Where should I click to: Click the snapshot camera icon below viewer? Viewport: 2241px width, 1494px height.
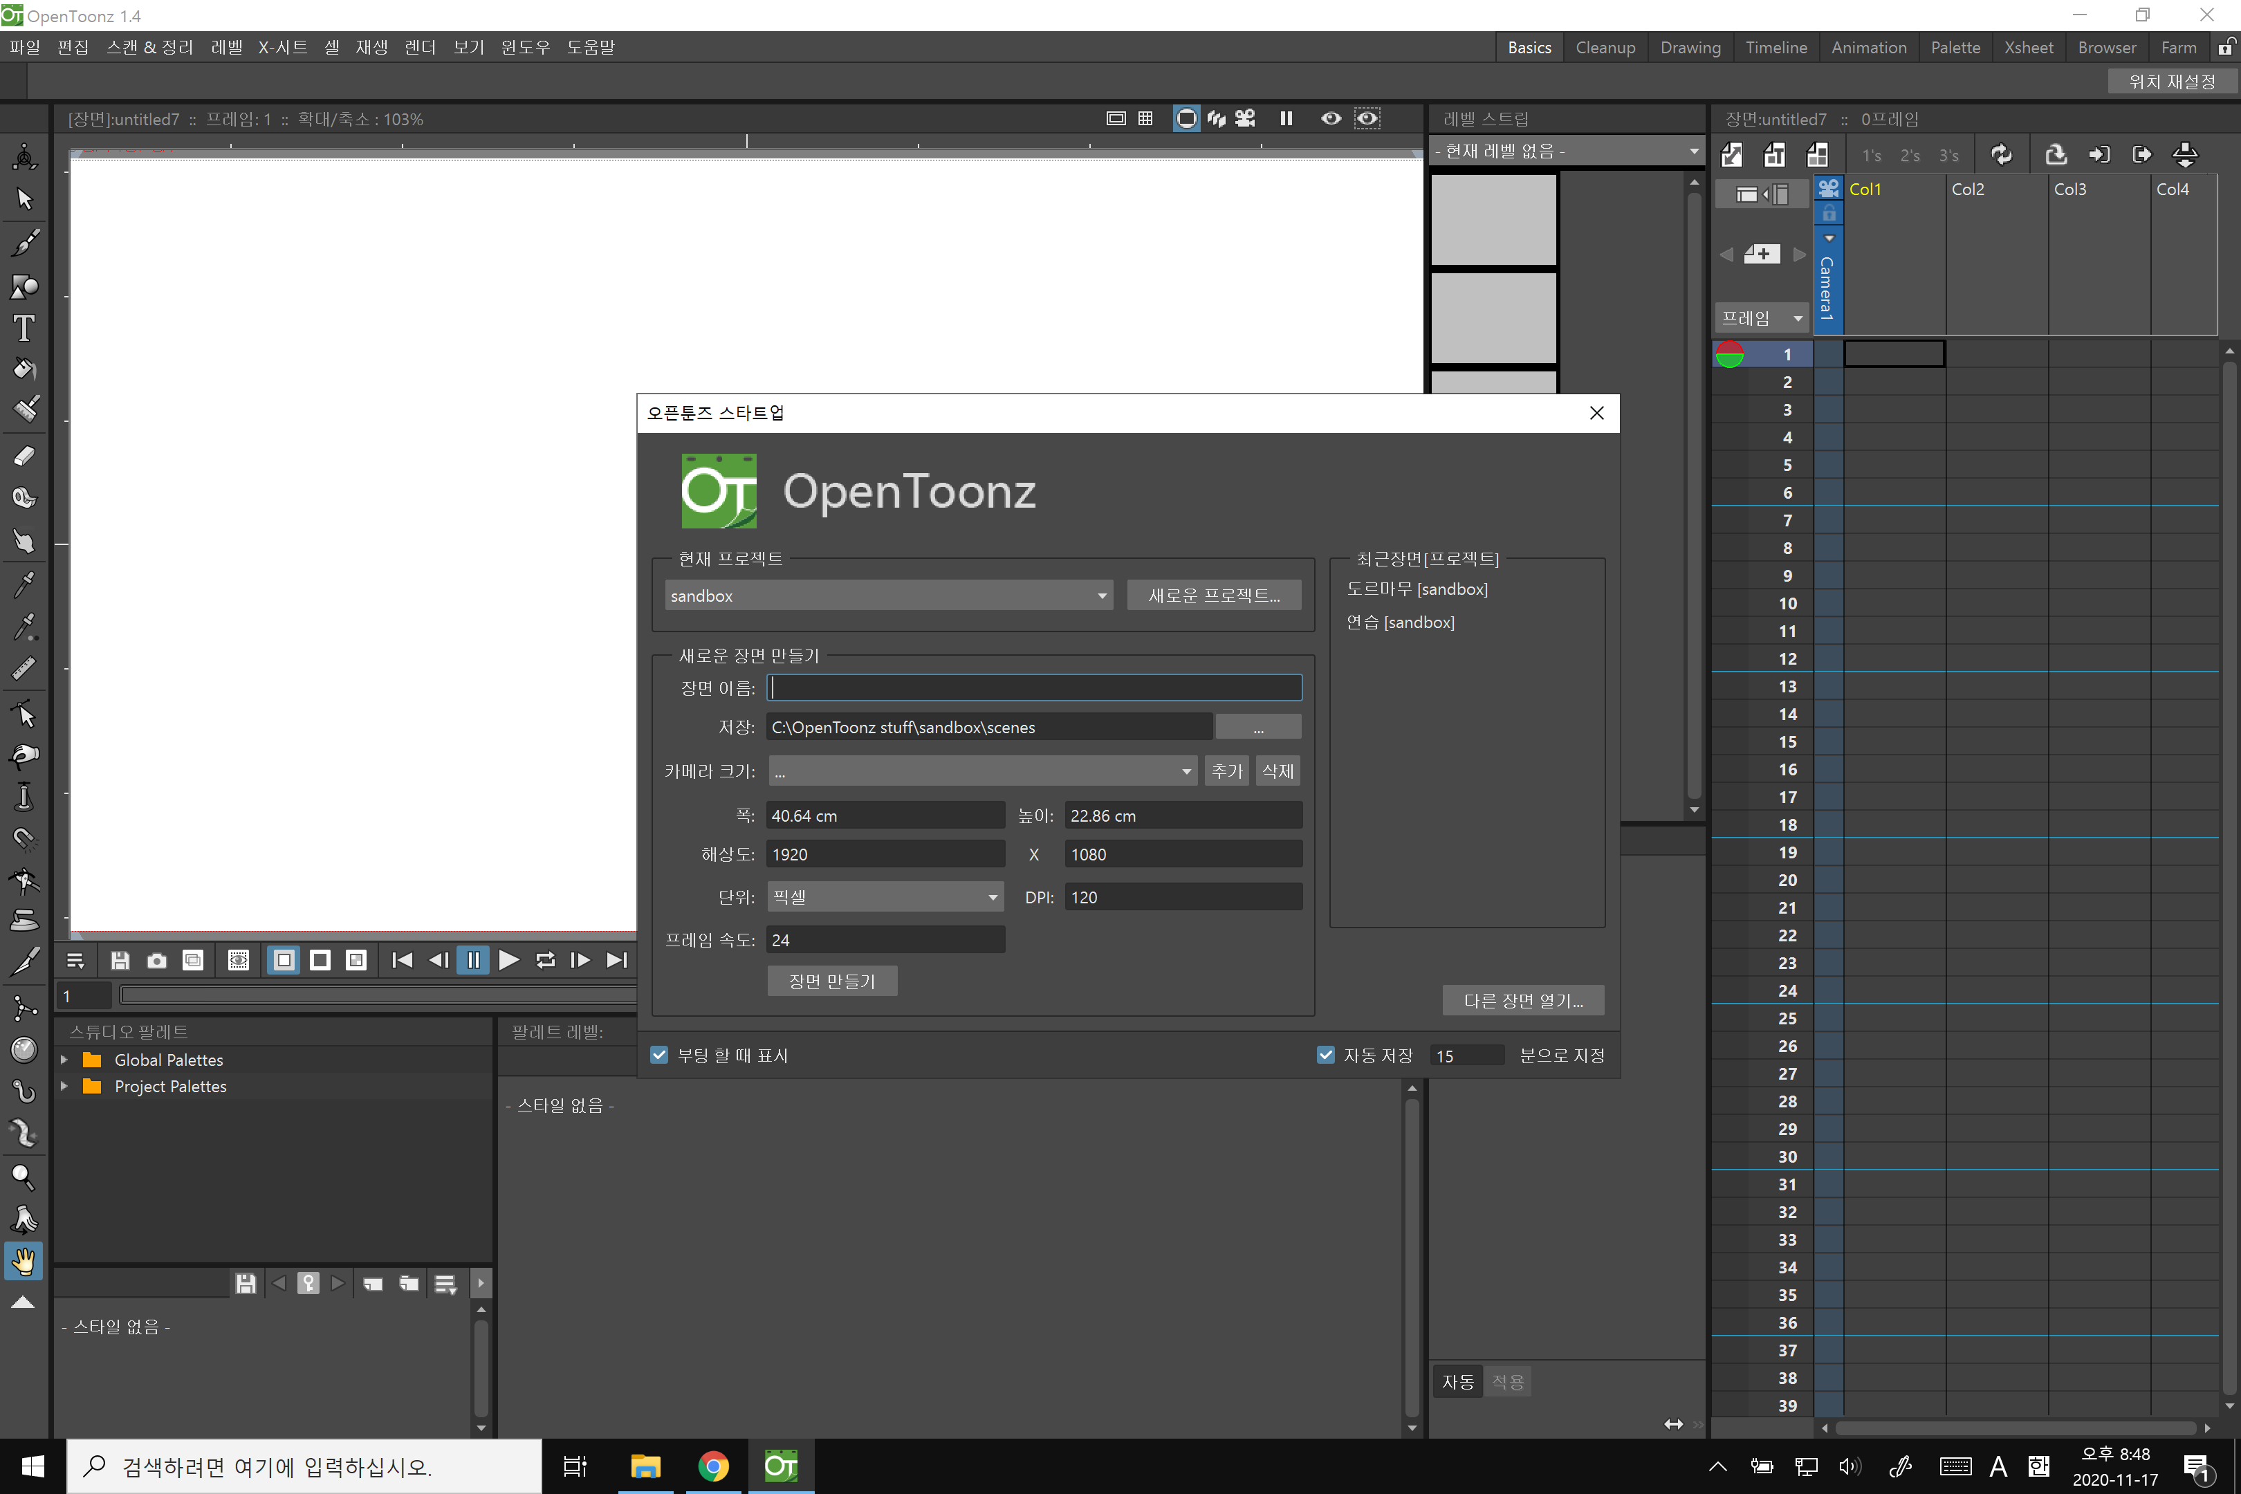click(x=156, y=961)
